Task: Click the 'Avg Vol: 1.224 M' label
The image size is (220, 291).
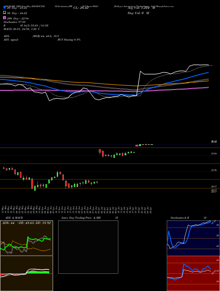Action: pyautogui.click(x=141, y=8)
